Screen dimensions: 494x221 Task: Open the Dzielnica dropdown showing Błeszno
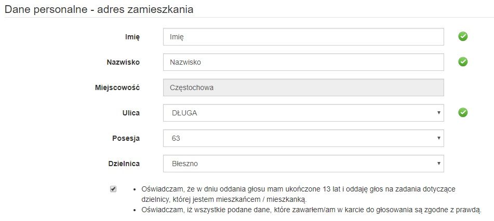click(x=303, y=164)
